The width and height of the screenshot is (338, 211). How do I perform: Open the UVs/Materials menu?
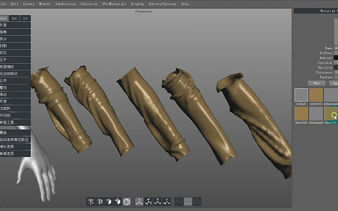(114, 4)
